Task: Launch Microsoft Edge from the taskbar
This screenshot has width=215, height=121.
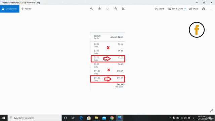Action: click(81, 118)
